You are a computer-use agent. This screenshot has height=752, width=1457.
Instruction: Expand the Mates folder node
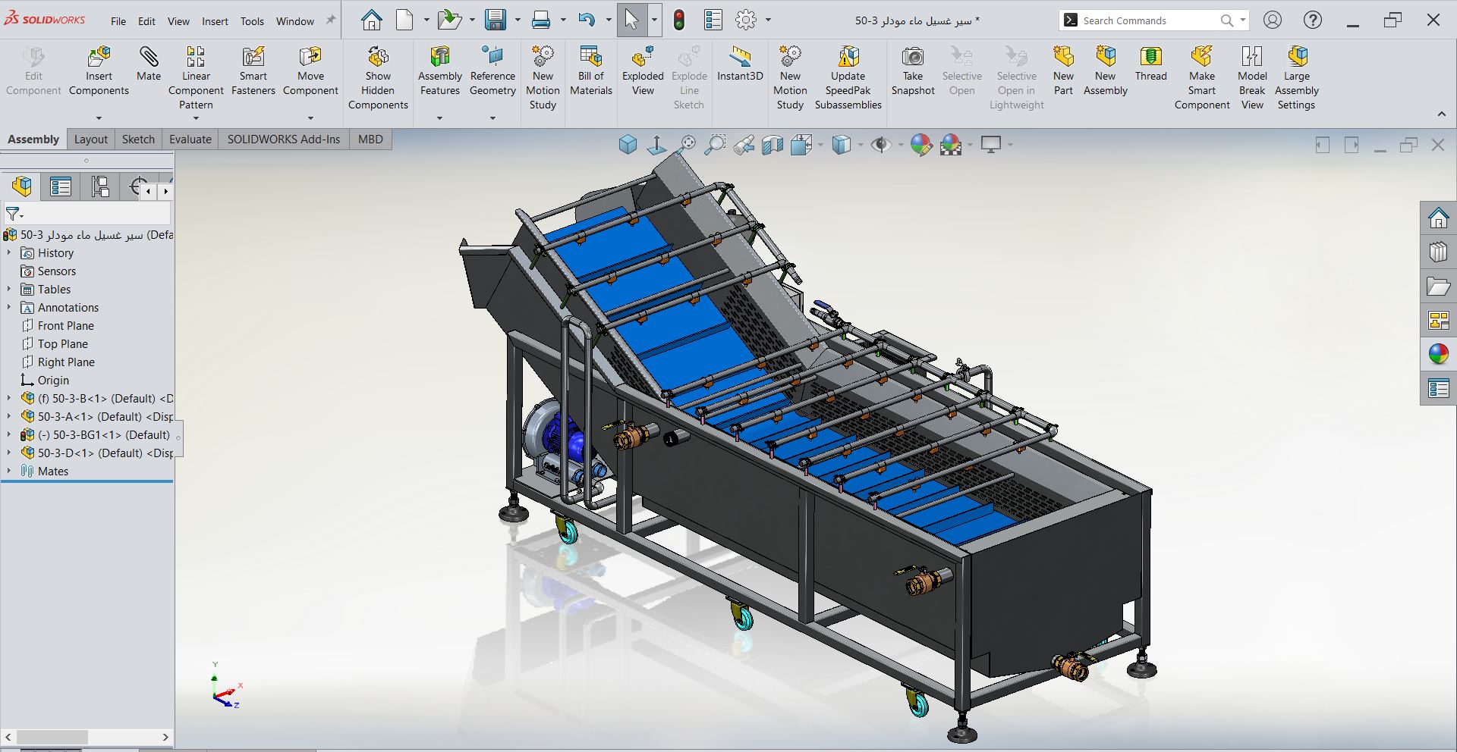click(9, 471)
